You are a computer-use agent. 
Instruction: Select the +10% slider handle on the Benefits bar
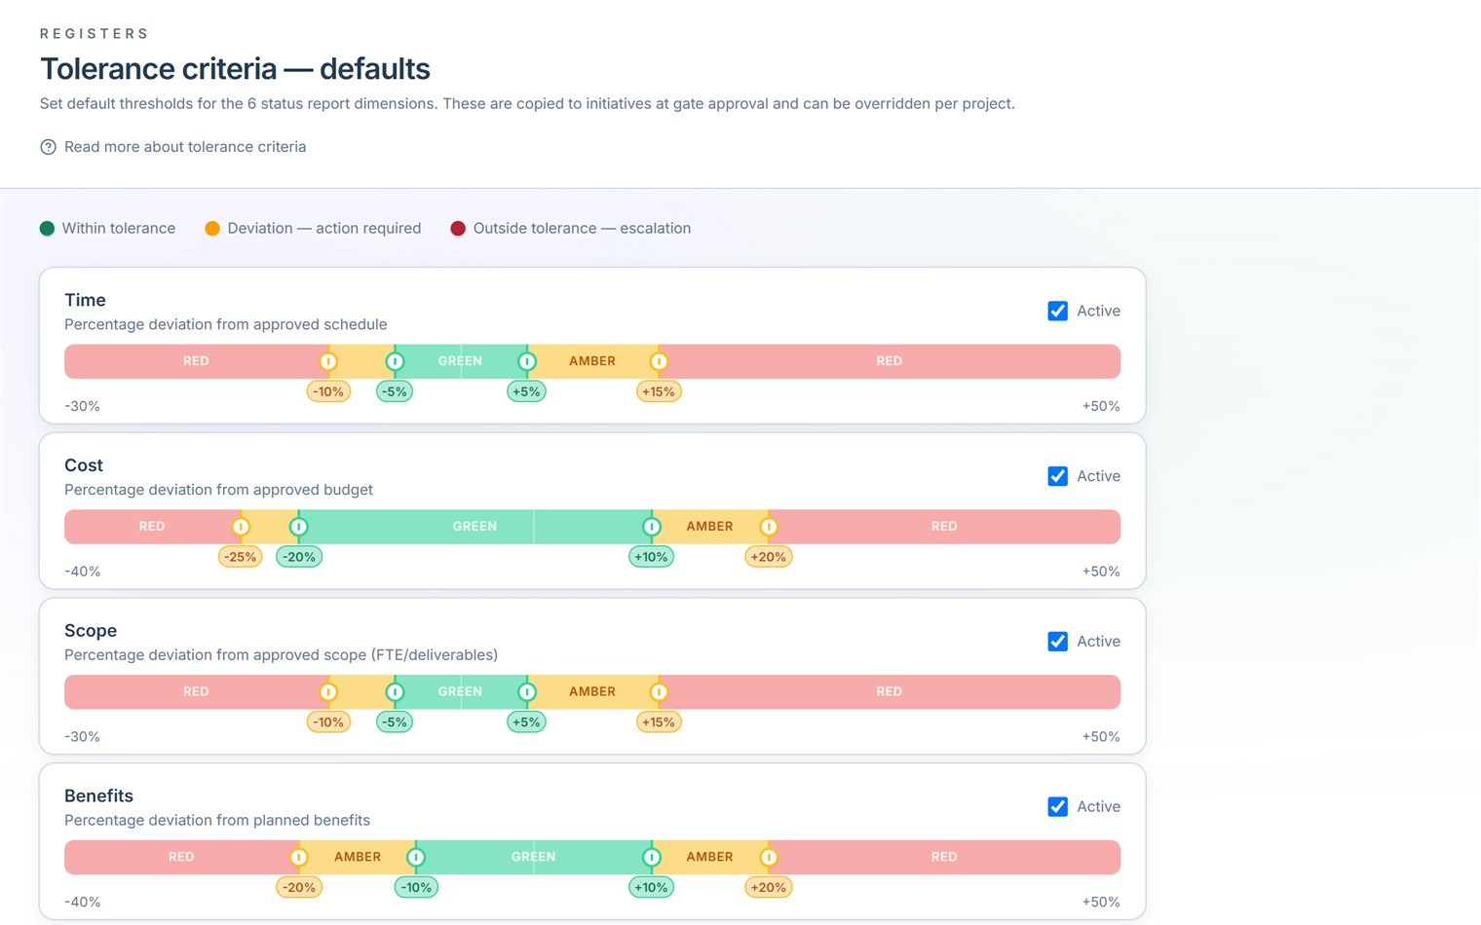click(x=652, y=858)
